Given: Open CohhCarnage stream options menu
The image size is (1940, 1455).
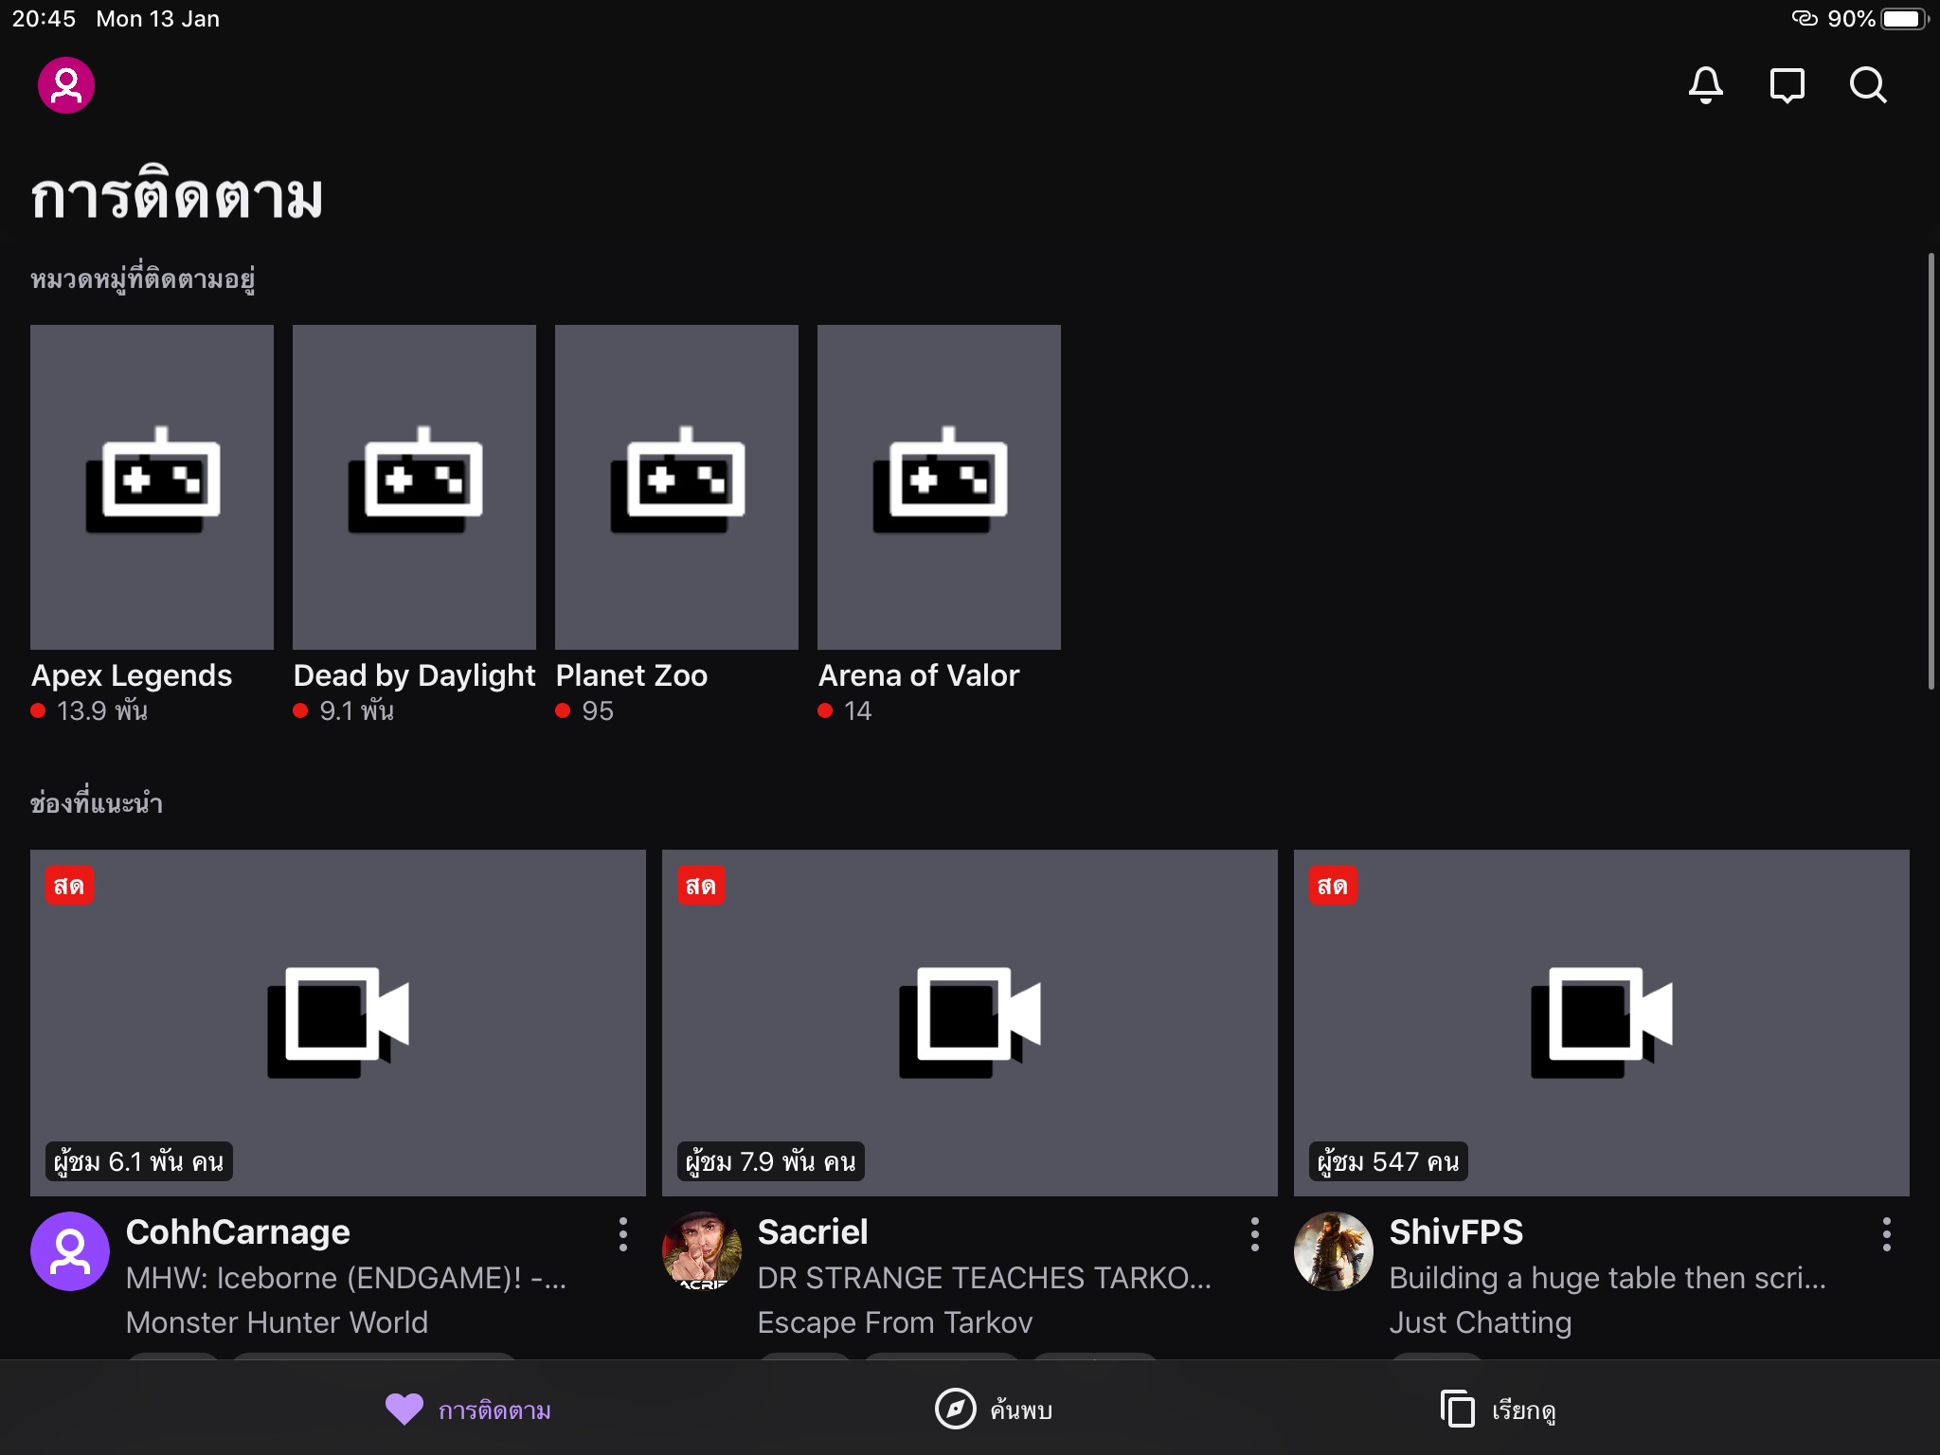Looking at the screenshot, I should coord(622,1234).
